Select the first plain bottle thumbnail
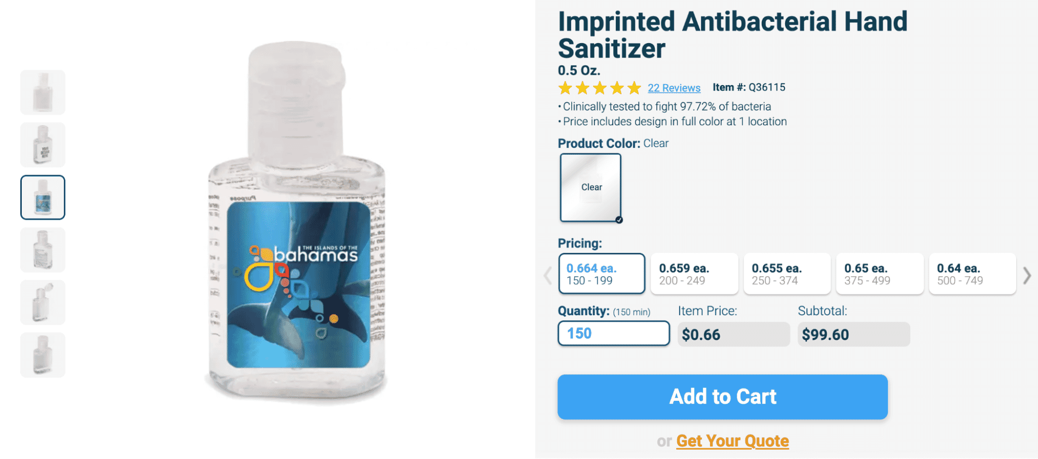The image size is (1038, 459). [x=43, y=92]
